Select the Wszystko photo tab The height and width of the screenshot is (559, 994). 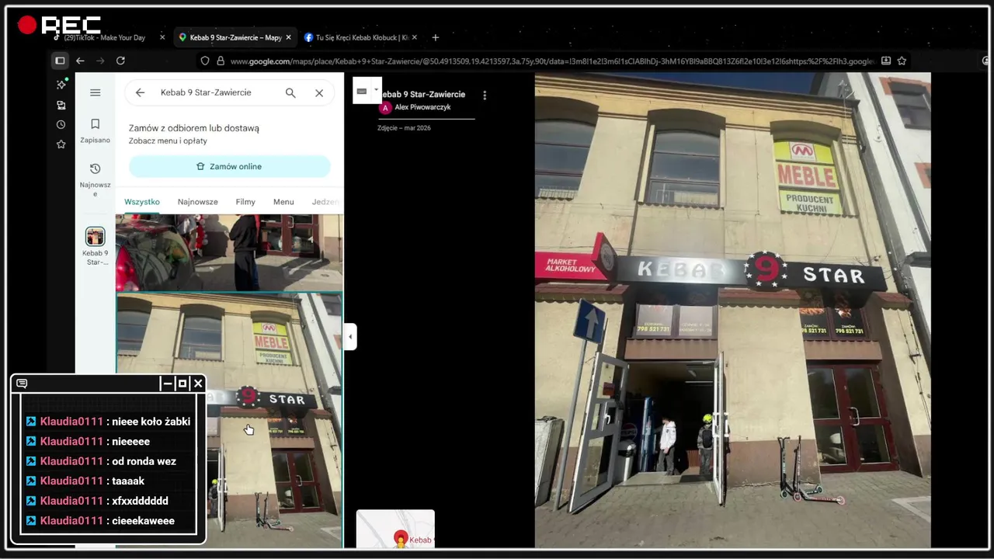pyautogui.click(x=142, y=202)
